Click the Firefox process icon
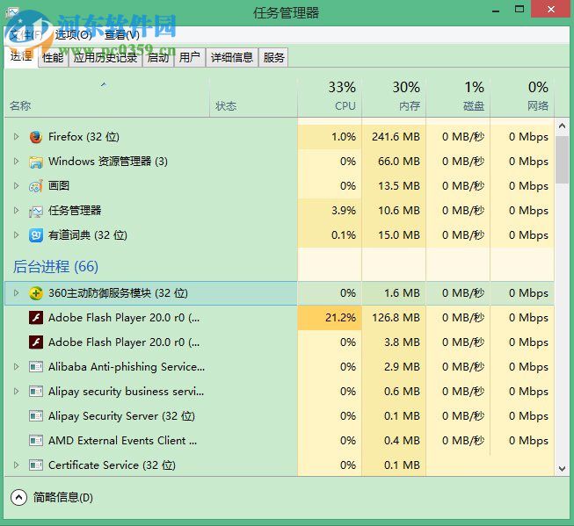 point(36,137)
